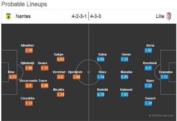Click player name Veretout
Screen dimensions: 177x121
pyautogui.click(x=59, y=72)
